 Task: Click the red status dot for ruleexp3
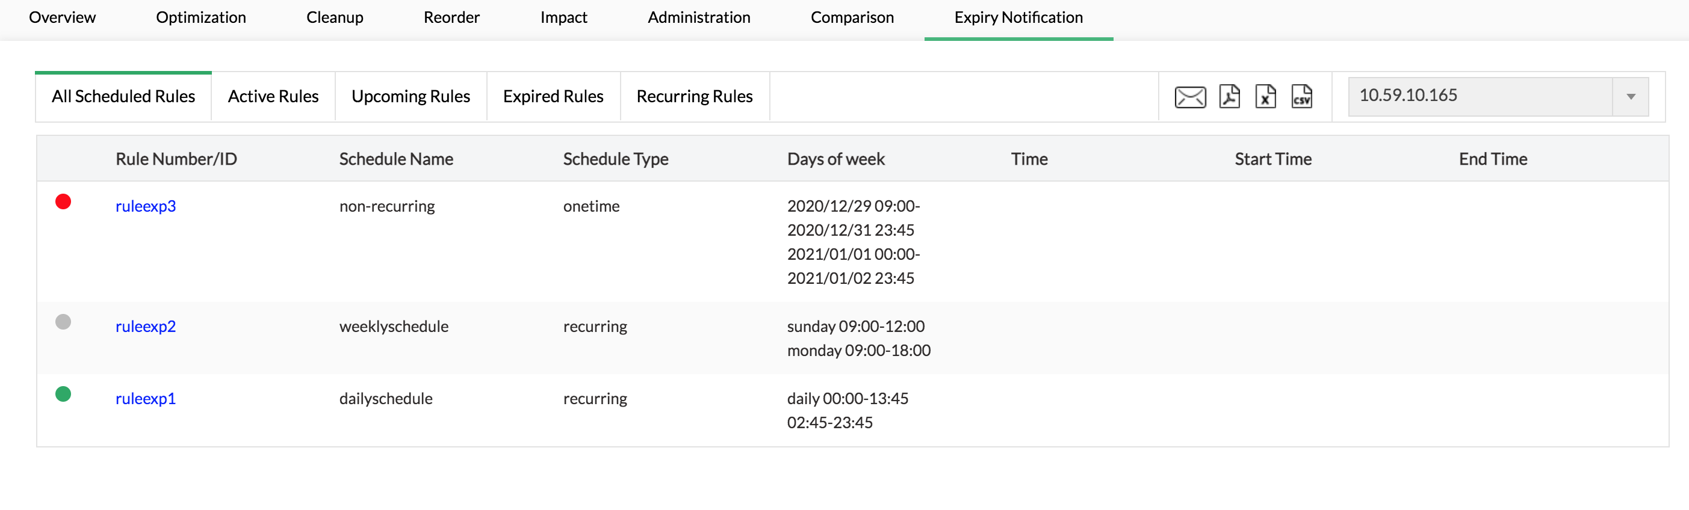click(63, 202)
